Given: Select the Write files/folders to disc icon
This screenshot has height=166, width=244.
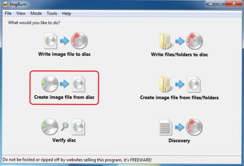Looking at the screenshot, I should 181,41.
